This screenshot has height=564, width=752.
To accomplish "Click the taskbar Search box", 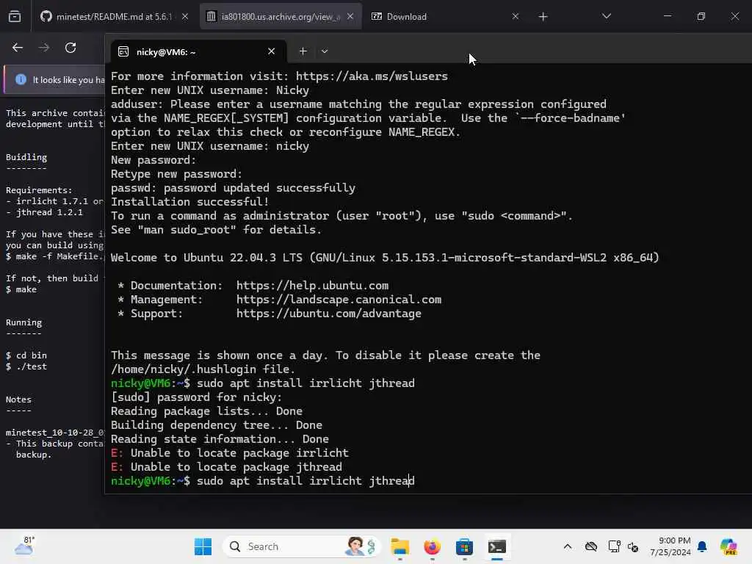I will tap(302, 546).
